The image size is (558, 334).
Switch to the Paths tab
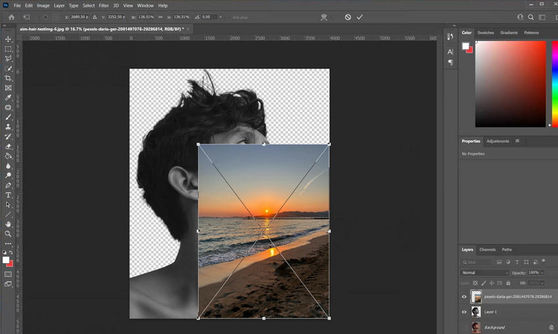[x=507, y=249]
